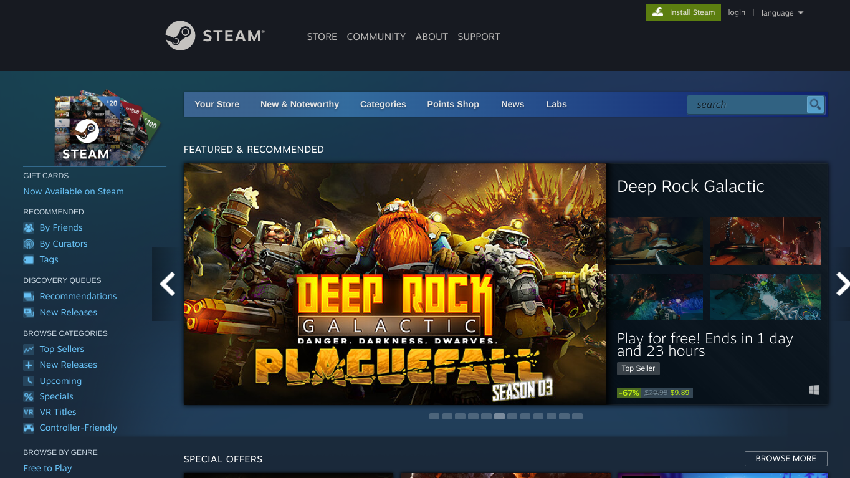Select the active sixth carousel indicator

point(499,416)
